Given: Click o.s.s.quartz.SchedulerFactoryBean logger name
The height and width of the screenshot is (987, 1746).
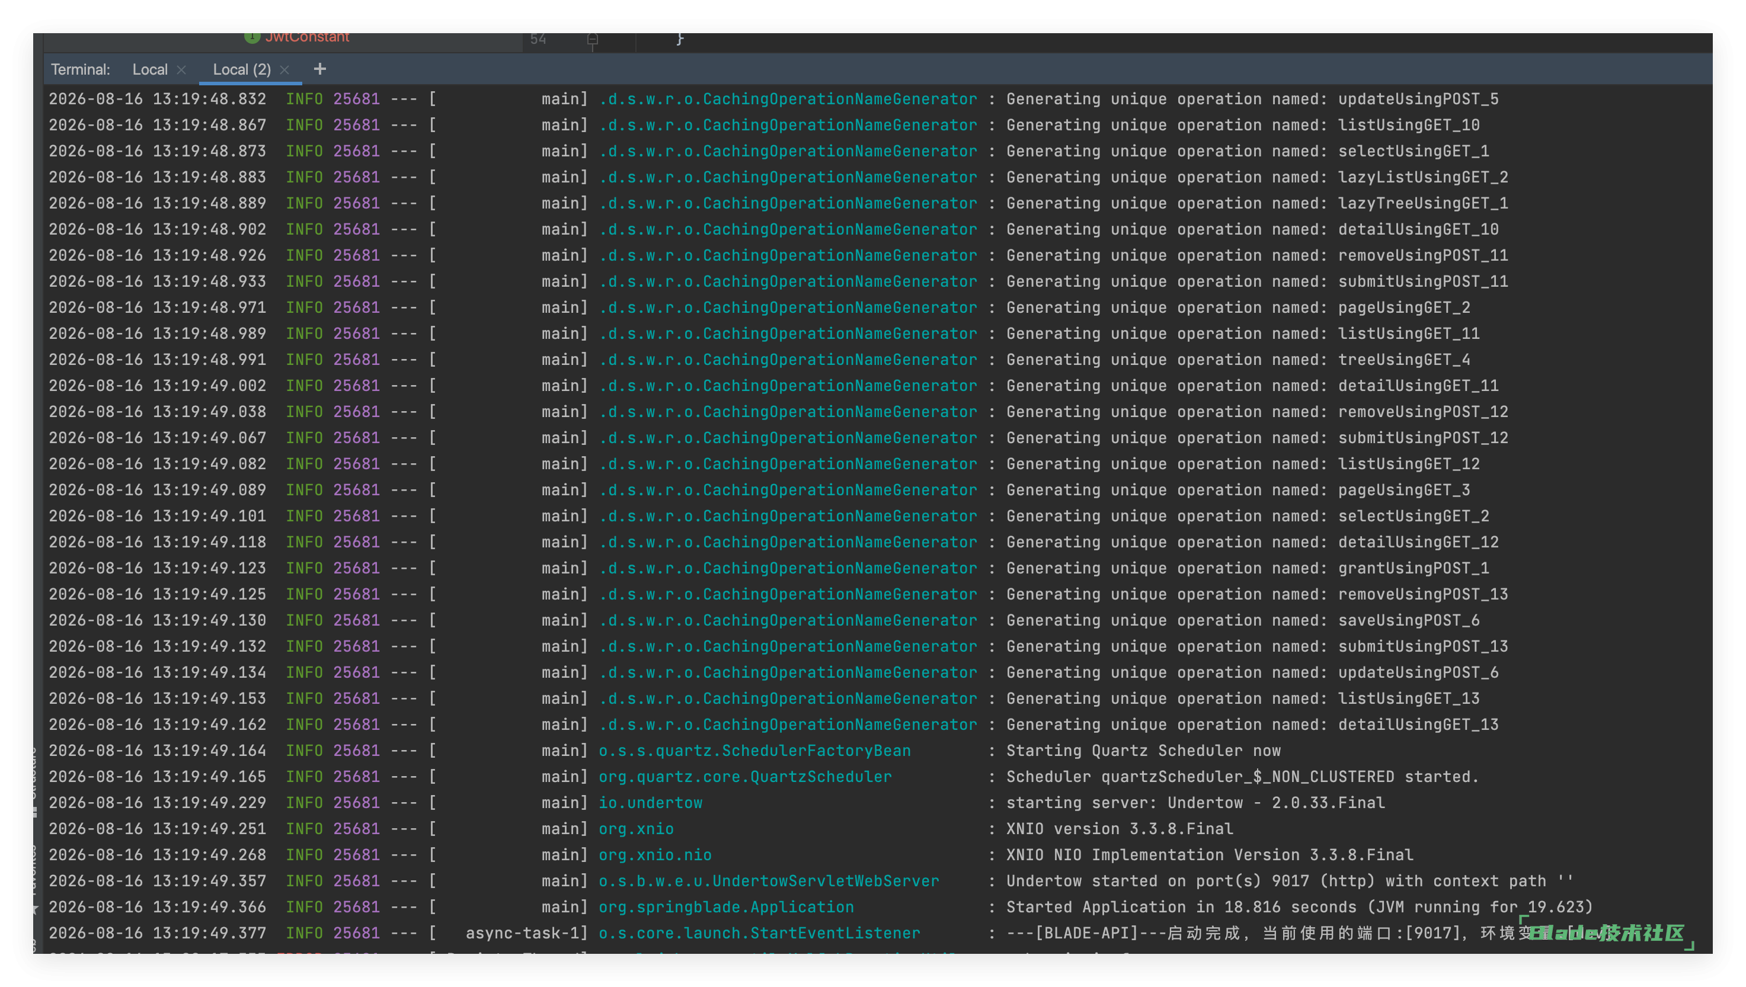Looking at the screenshot, I should (x=754, y=751).
